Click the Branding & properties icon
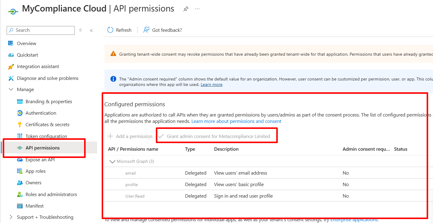Screen dimensions: 433x223 [20, 101]
